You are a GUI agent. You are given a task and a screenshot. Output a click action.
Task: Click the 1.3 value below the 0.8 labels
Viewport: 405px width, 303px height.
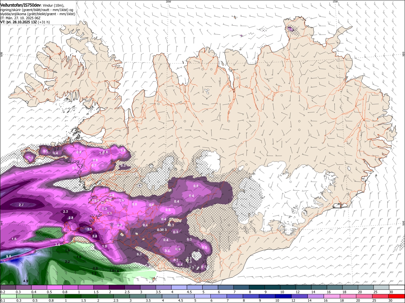105,209
